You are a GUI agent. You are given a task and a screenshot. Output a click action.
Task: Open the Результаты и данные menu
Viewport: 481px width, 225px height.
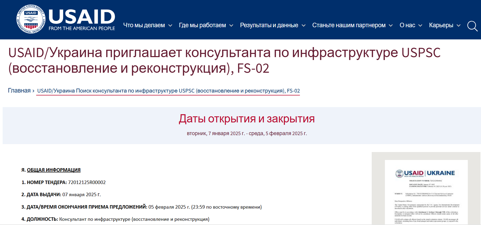(x=269, y=25)
